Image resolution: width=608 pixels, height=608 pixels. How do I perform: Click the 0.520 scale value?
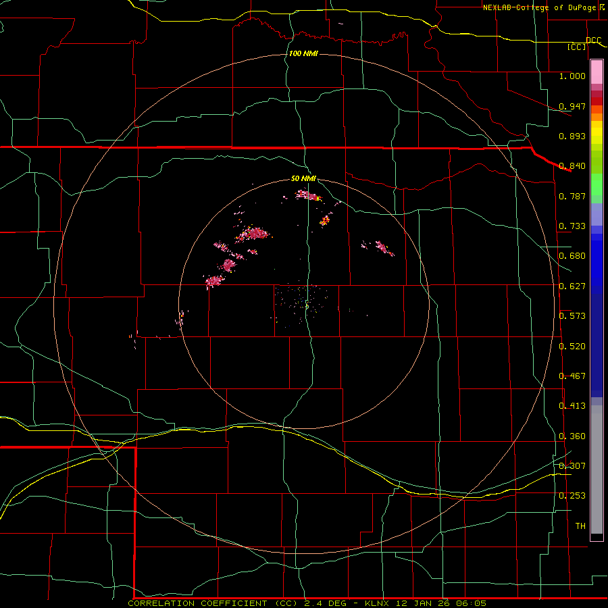[x=572, y=347]
